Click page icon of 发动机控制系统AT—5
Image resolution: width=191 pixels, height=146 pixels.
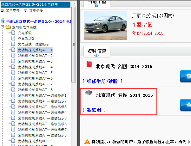click(13, 72)
